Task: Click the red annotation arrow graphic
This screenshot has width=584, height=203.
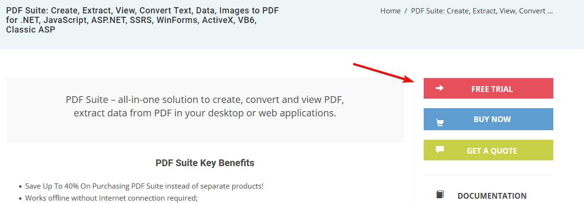Action: (x=384, y=72)
